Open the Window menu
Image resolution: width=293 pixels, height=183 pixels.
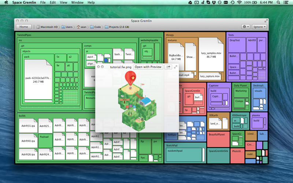[77, 3]
